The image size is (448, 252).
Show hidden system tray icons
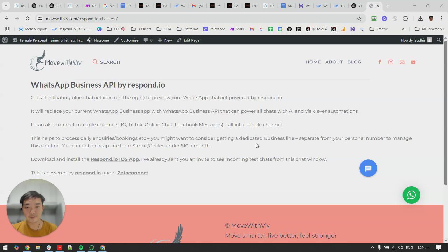(x=372, y=247)
